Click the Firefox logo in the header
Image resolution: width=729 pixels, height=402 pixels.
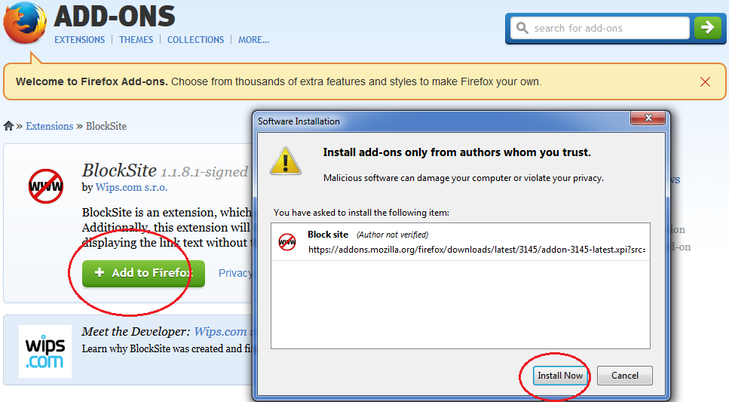(x=25, y=23)
